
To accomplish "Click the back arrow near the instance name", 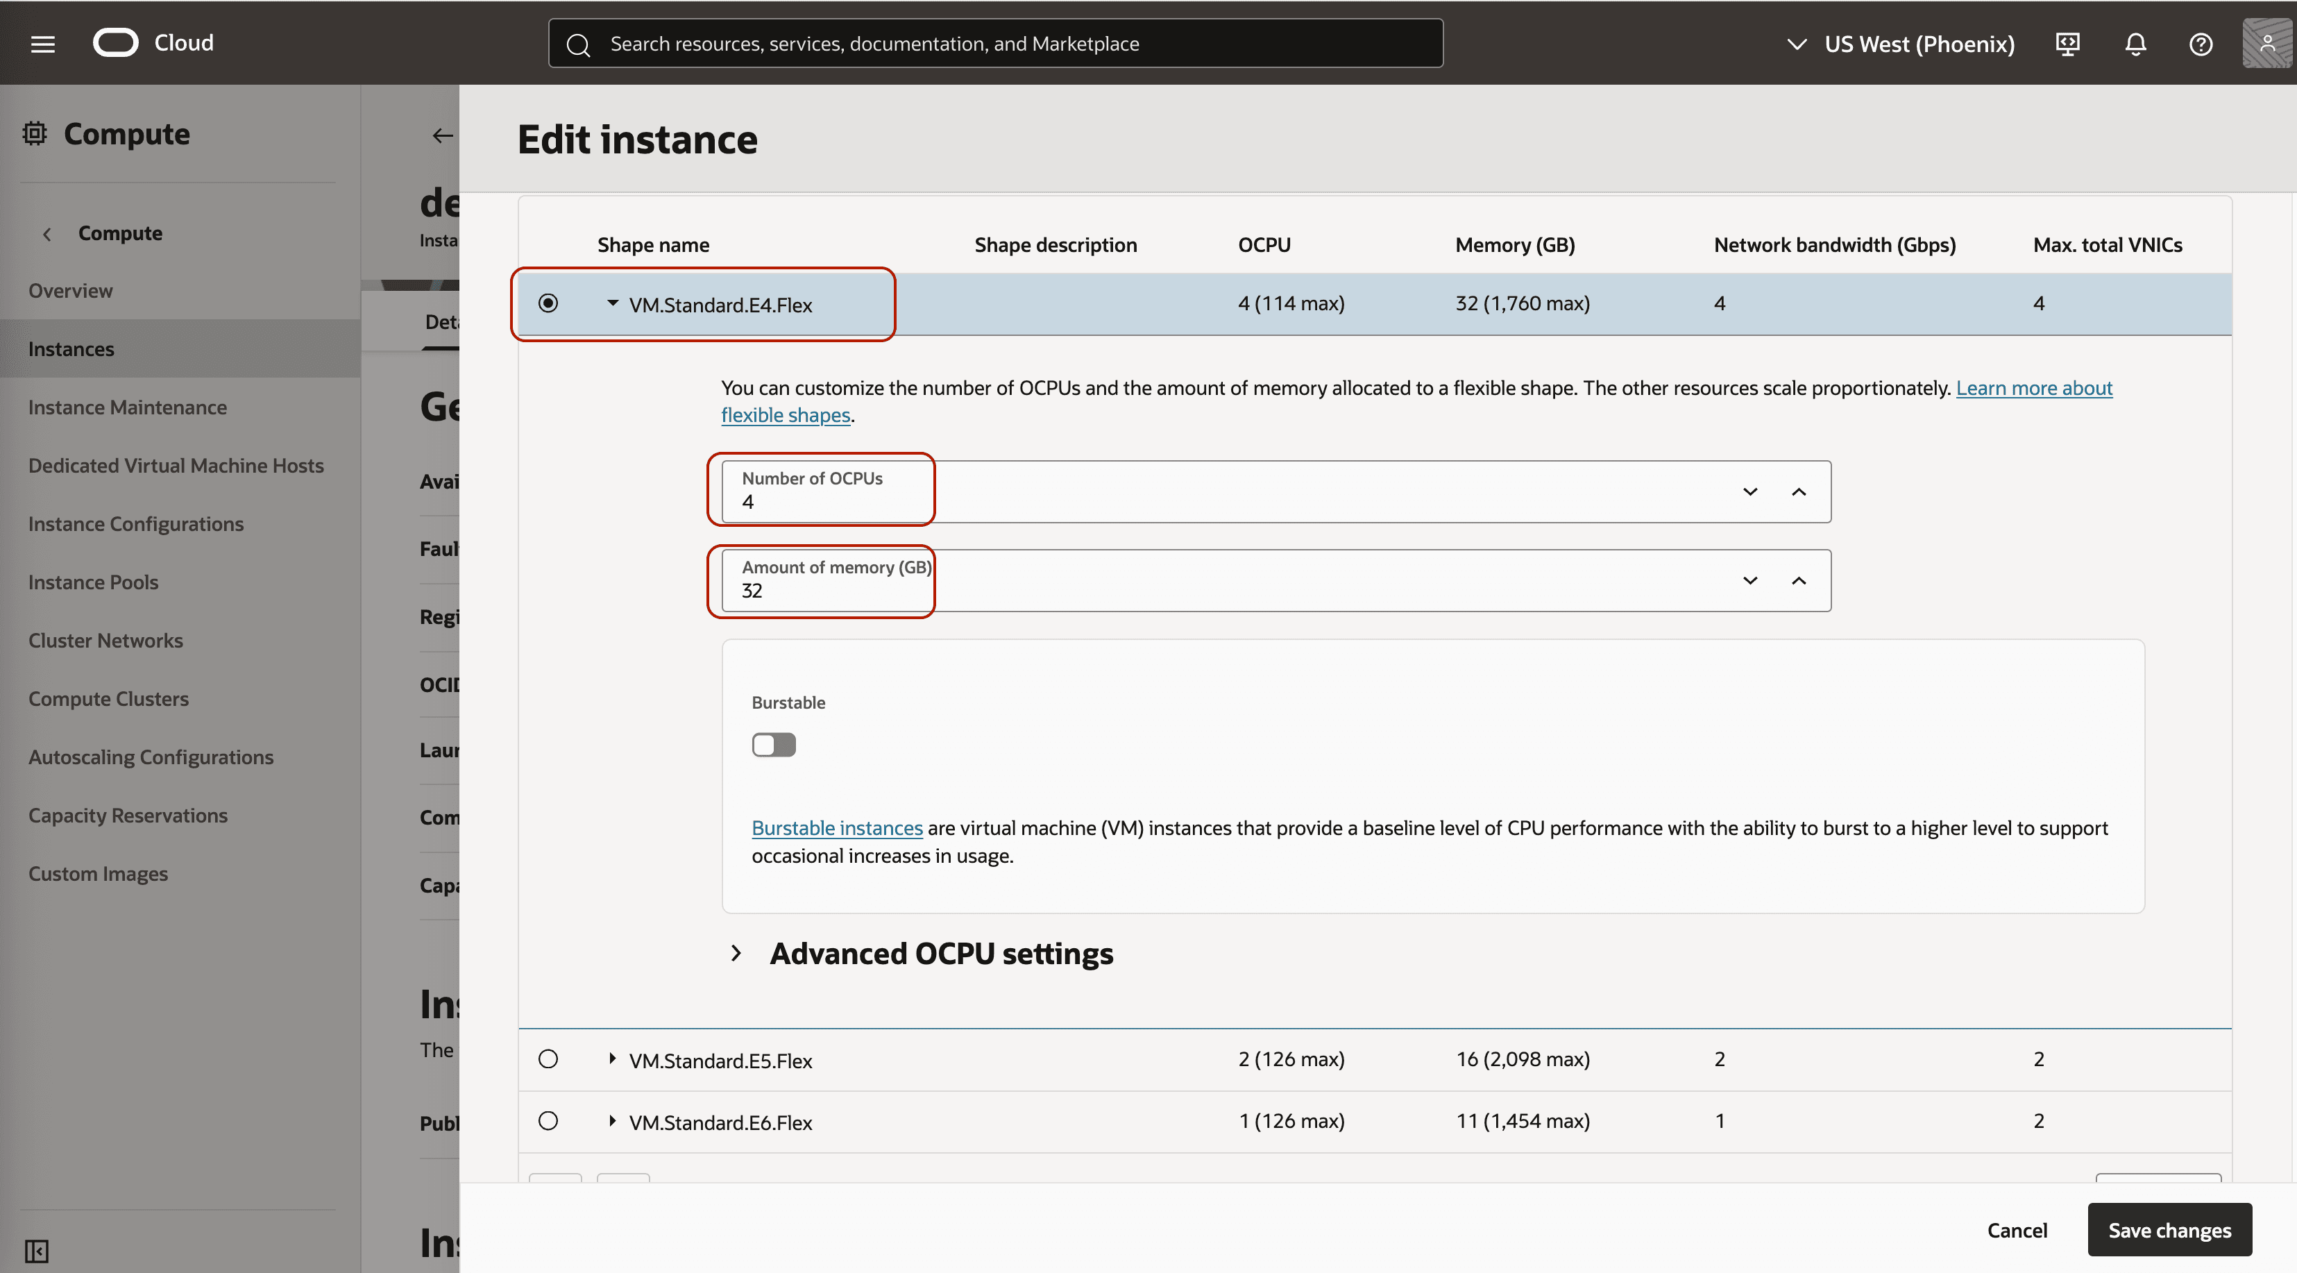I will (442, 135).
